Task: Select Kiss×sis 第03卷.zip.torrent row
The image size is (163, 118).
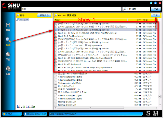Action: point(105,30)
